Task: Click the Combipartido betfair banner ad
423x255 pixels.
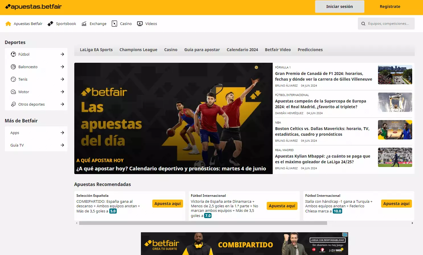Action: click(x=245, y=244)
